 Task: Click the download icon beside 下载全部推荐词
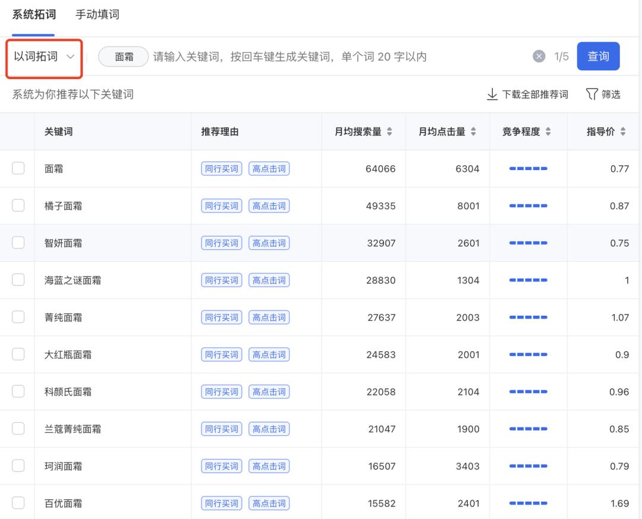491,94
